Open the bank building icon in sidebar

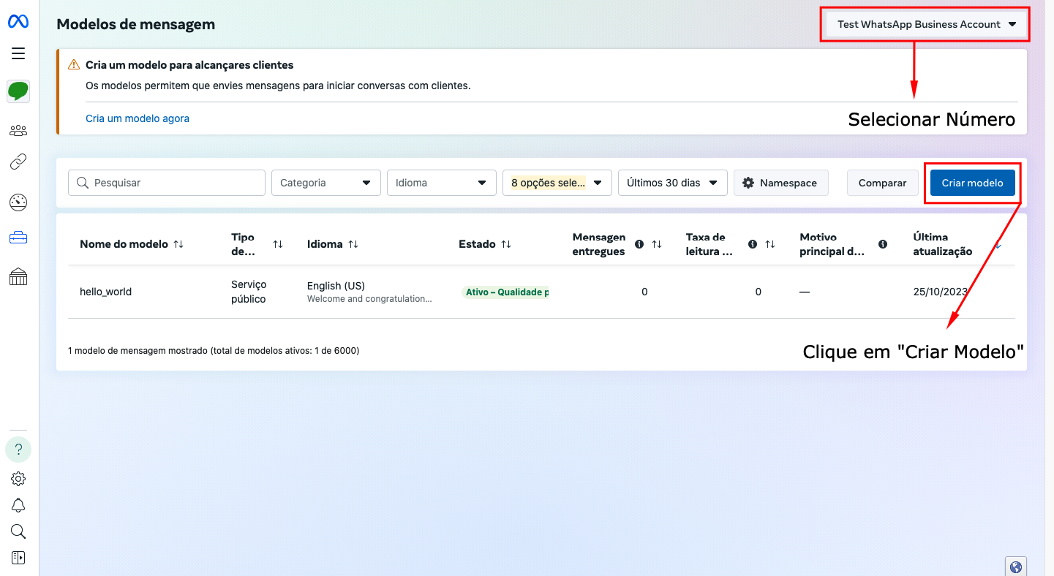[18, 276]
